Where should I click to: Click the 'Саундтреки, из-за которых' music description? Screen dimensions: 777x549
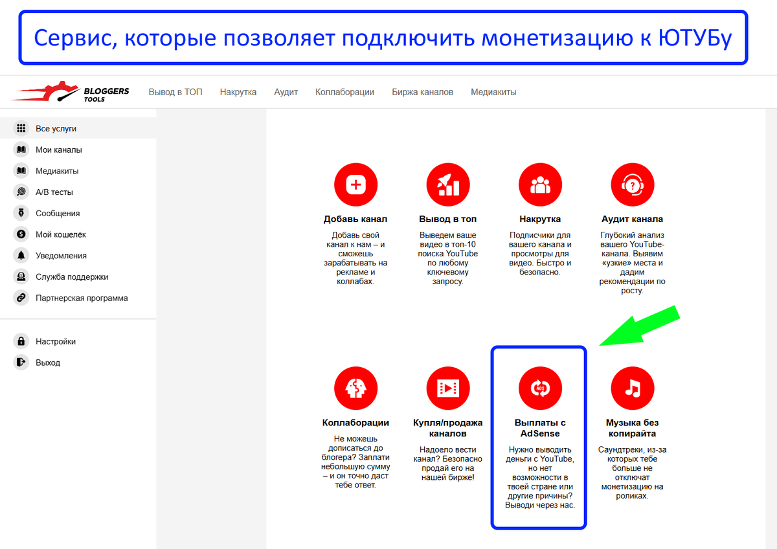(633, 473)
